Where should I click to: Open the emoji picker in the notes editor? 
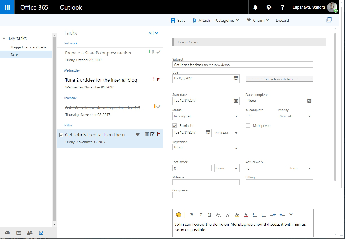(x=178, y=215)
